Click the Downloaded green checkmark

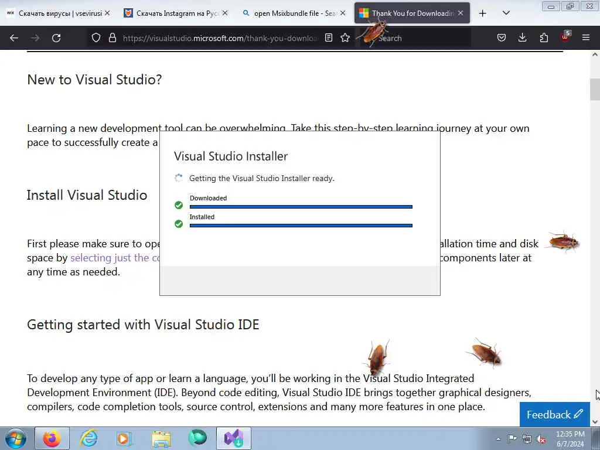179,205
